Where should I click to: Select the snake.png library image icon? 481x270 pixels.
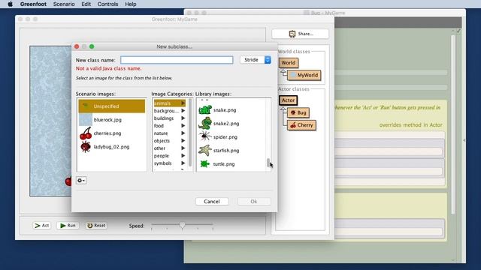click(x=205, y=109)
